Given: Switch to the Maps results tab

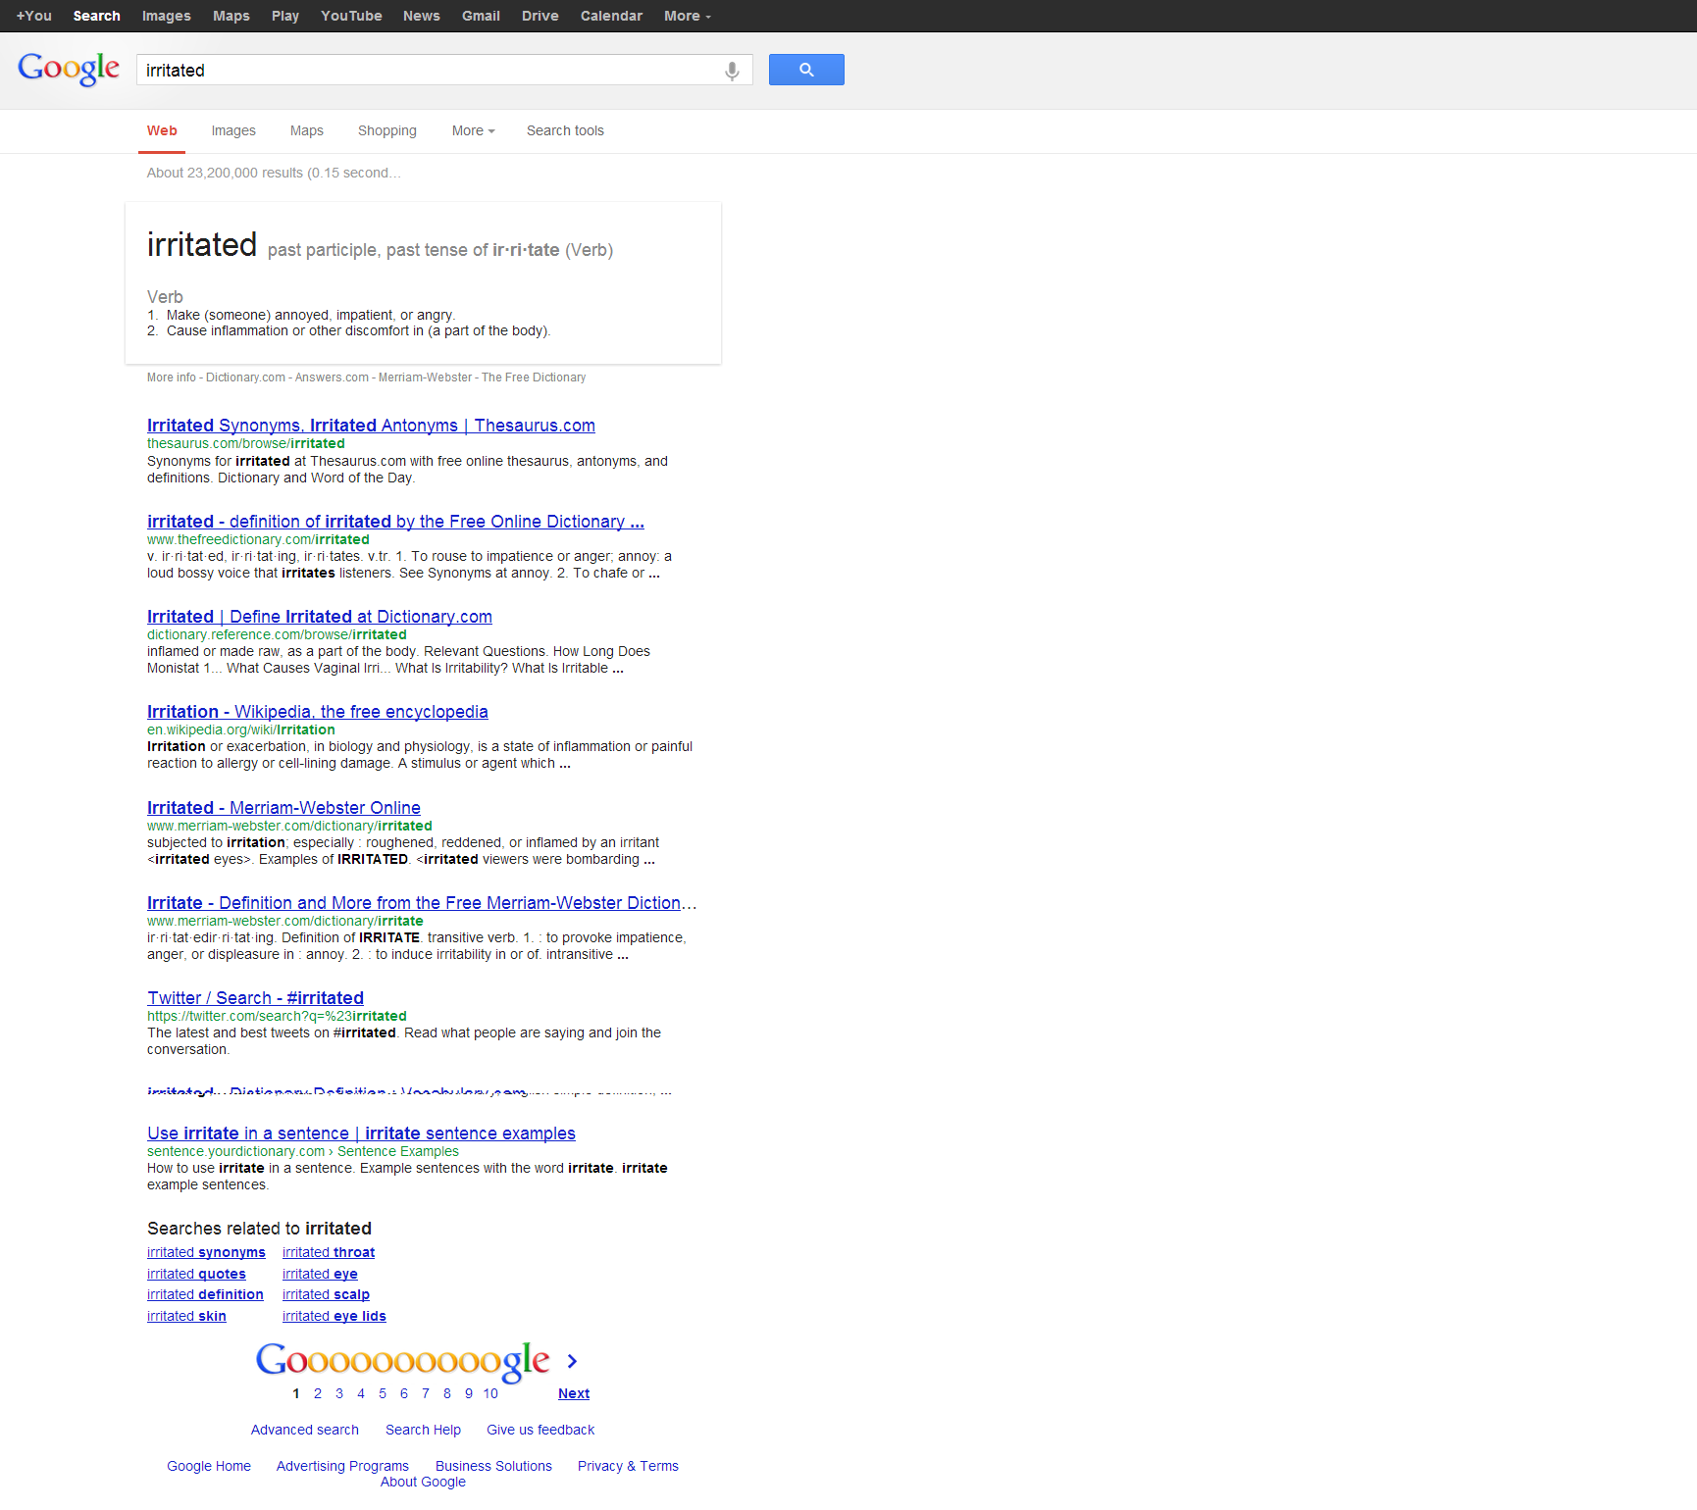Looking at the screenshot, I should pos(306,130).
